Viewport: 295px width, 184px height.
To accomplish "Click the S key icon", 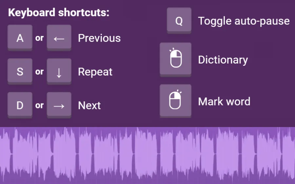I will (20, 72).
